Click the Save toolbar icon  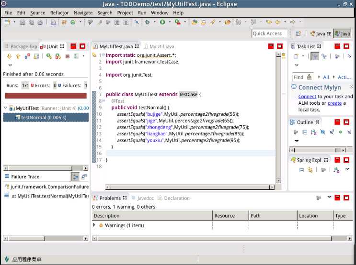coord(23,22)
